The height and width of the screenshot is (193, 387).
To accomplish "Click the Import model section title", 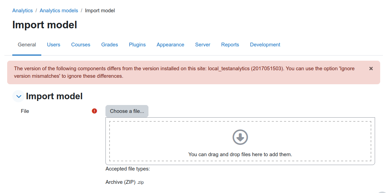I will 54,96.
